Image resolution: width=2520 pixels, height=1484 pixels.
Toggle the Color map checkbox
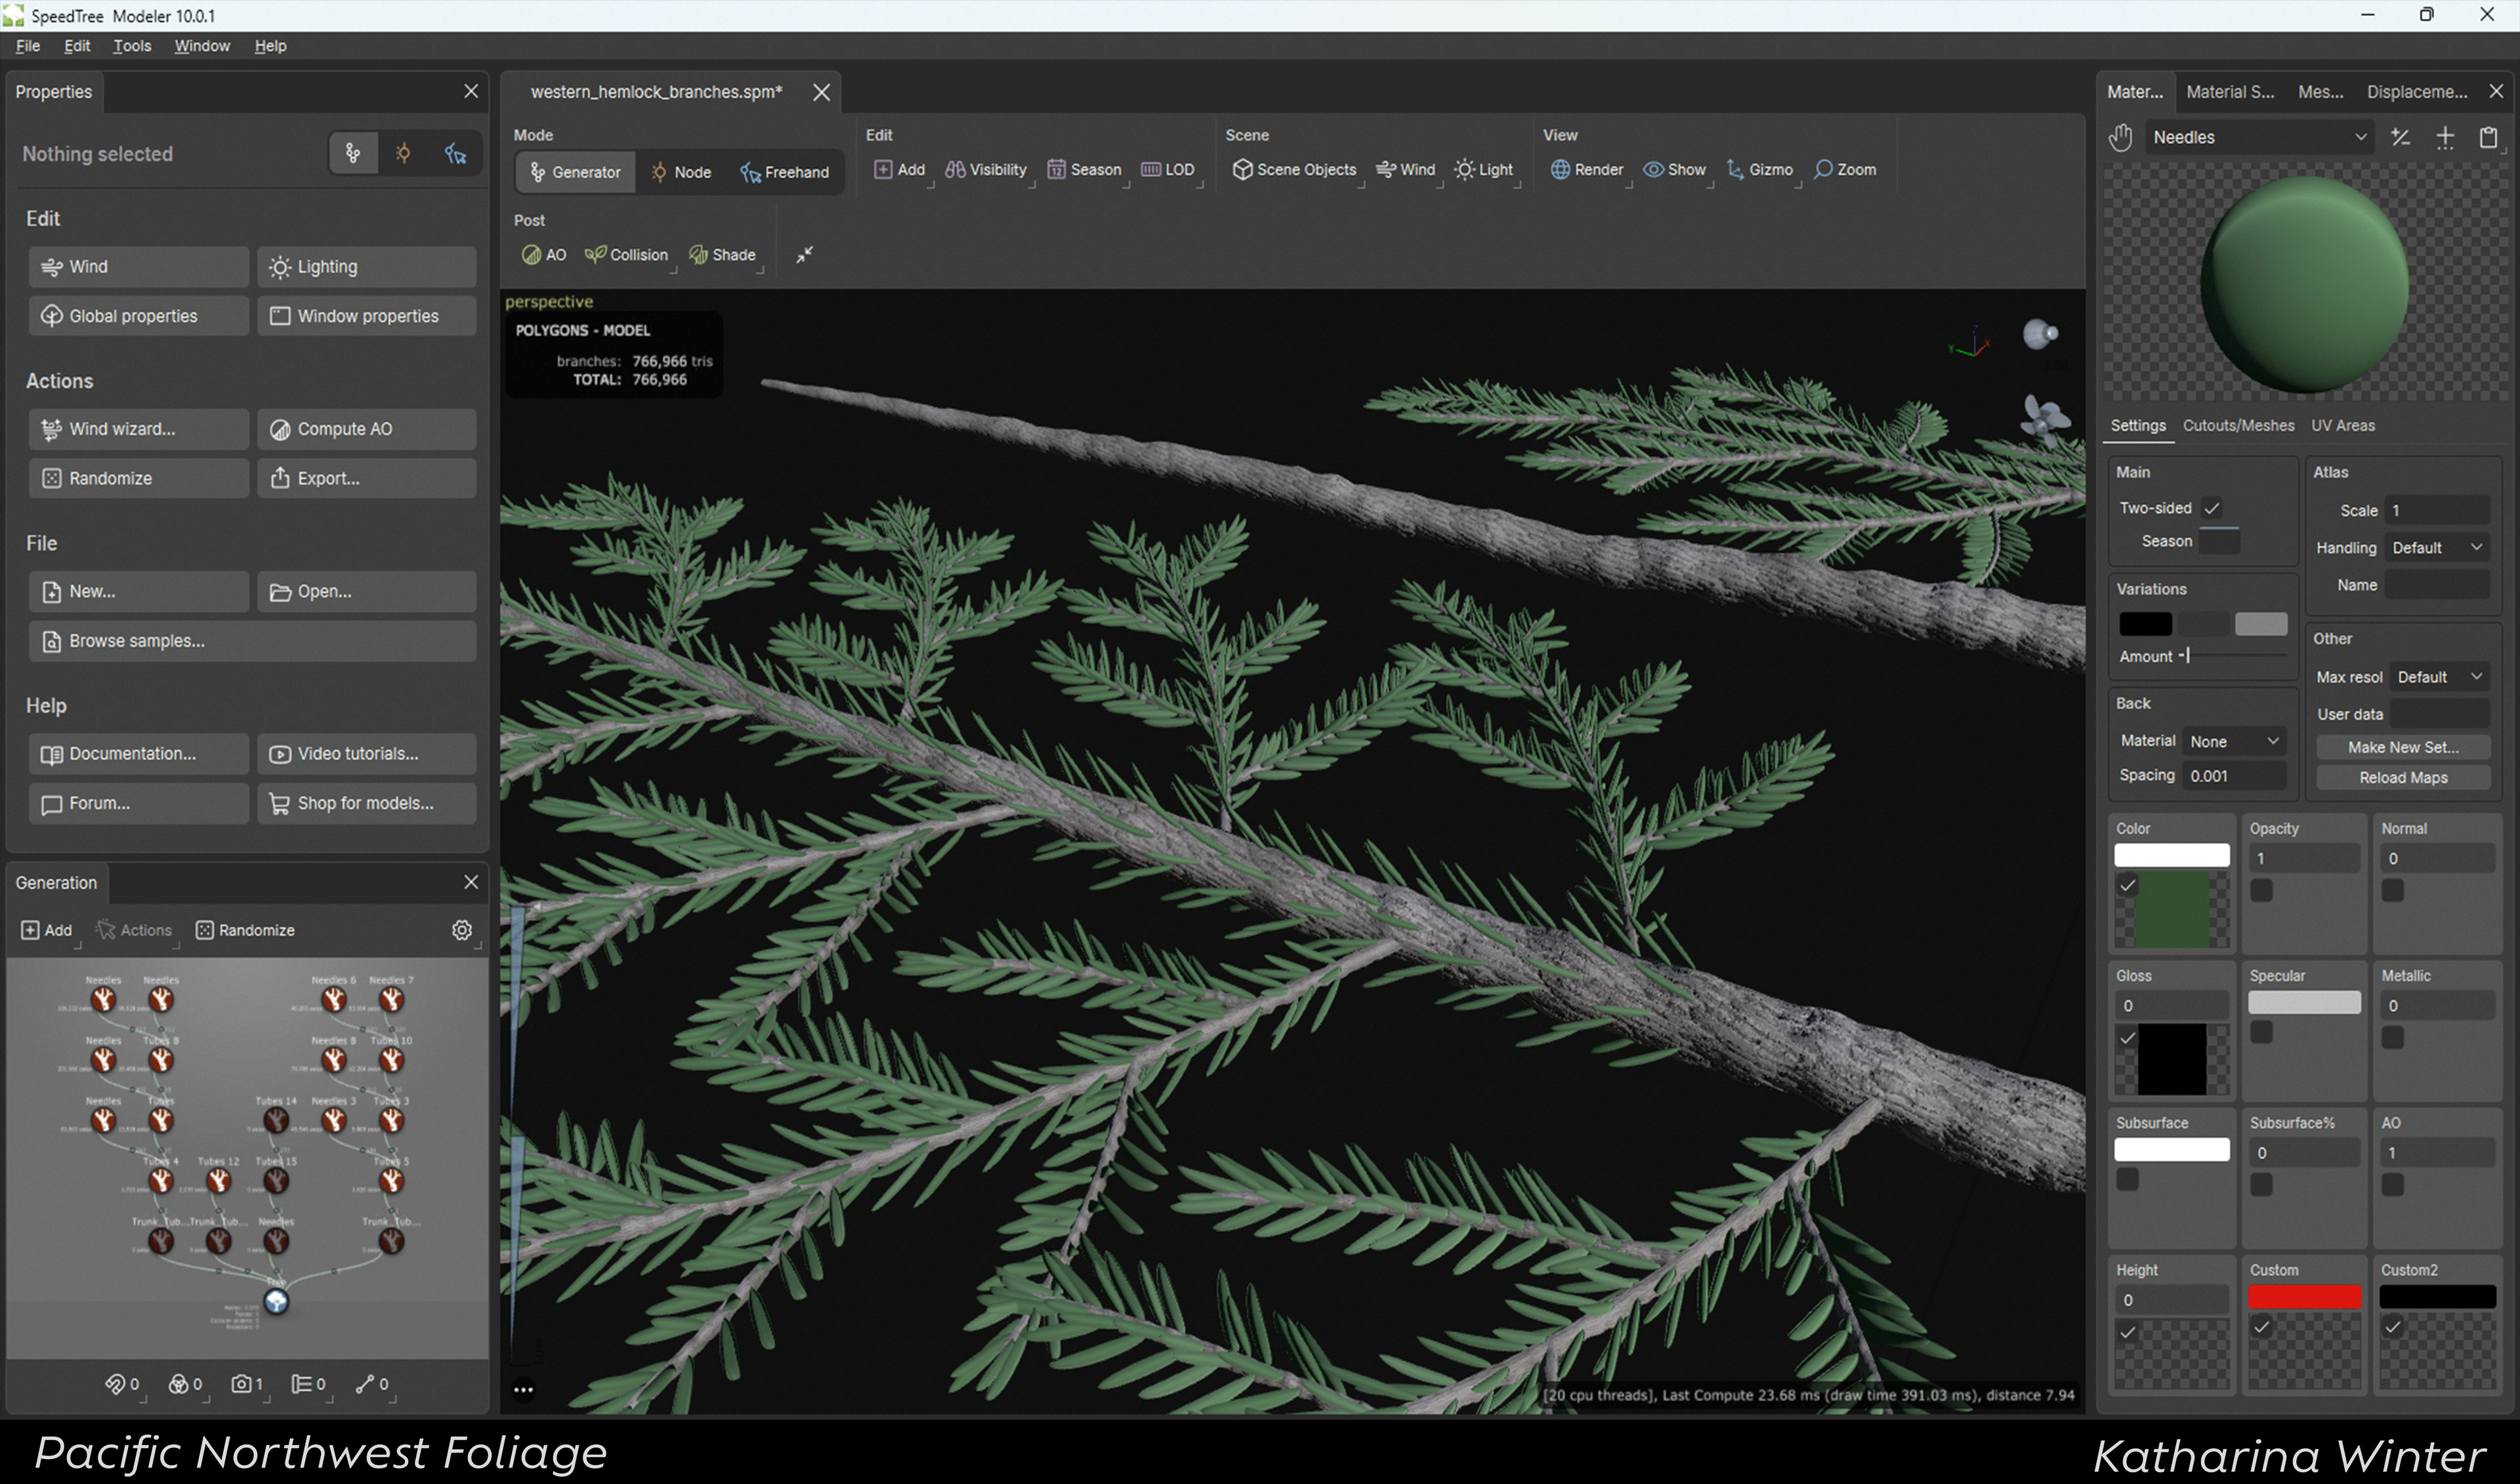pos(2127,884)
